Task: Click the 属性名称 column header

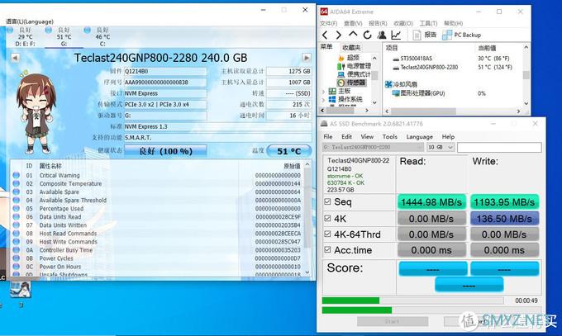Action: point(50,166)
